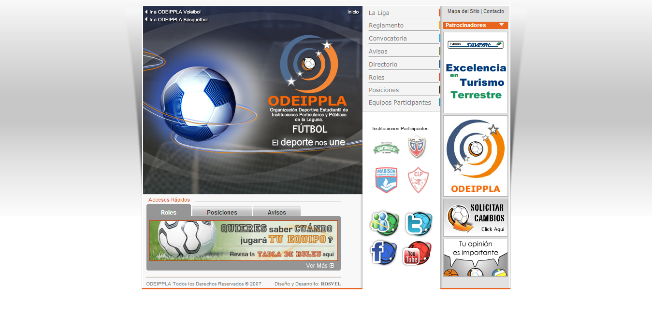Select the Madison Colegio Bilingüe logo
The height and width of the screenshot is (325, 652).
[x=386, y=180]
